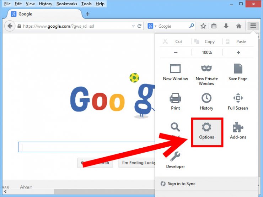Open History from menu panel
Image resolution: width=263 pixels, height=197 pixels.
pyautogui.click(x=206, y=102)
